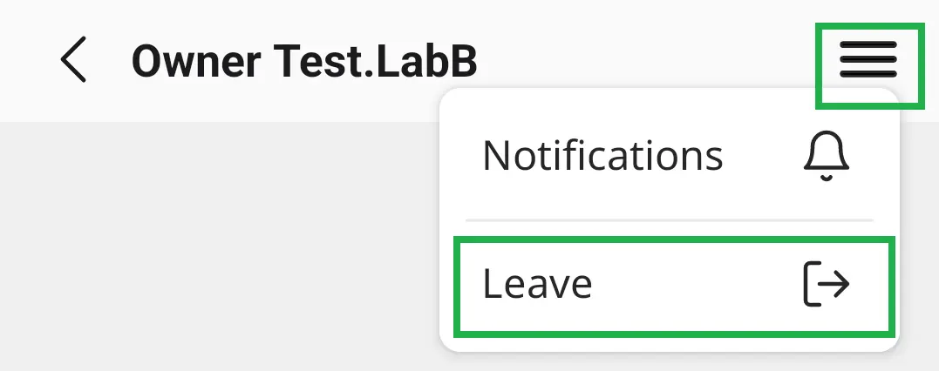Click the divider between Notifications and Leave
Image resolution: width=939 pixels, height=371 pixels.
coord(668,220)
